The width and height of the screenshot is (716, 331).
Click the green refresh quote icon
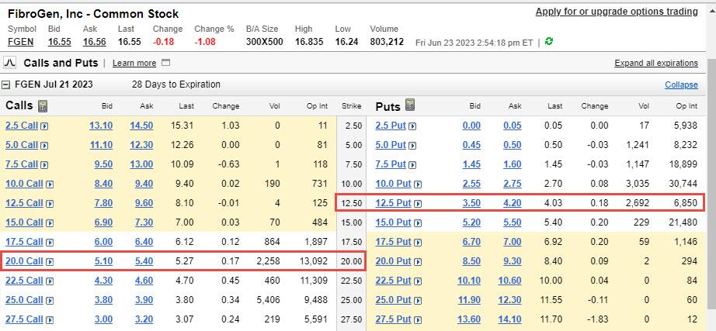pos(550,41)
